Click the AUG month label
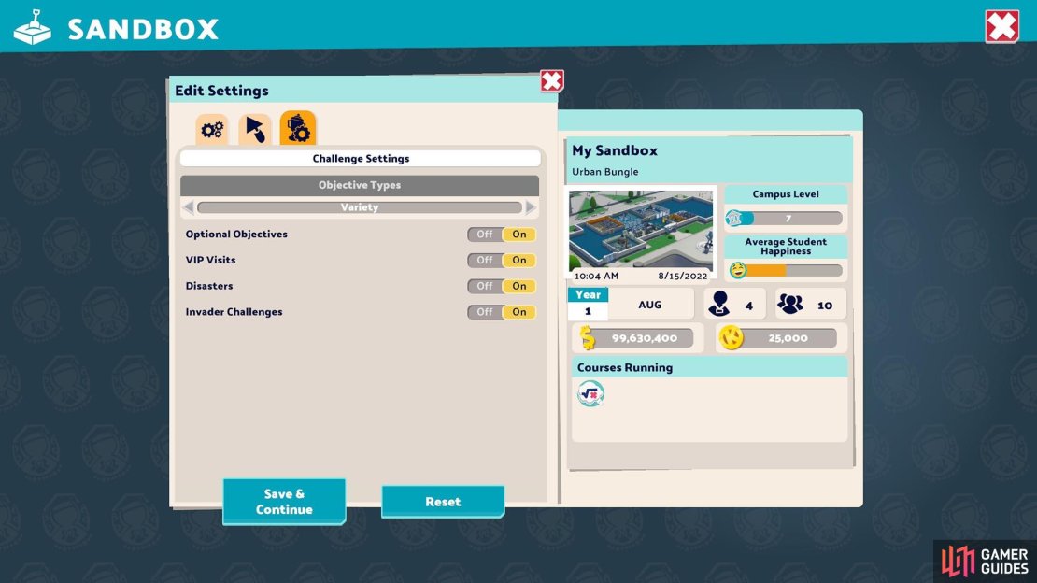The width and height of the screenshot is (1037, 583). click(649, 305)
